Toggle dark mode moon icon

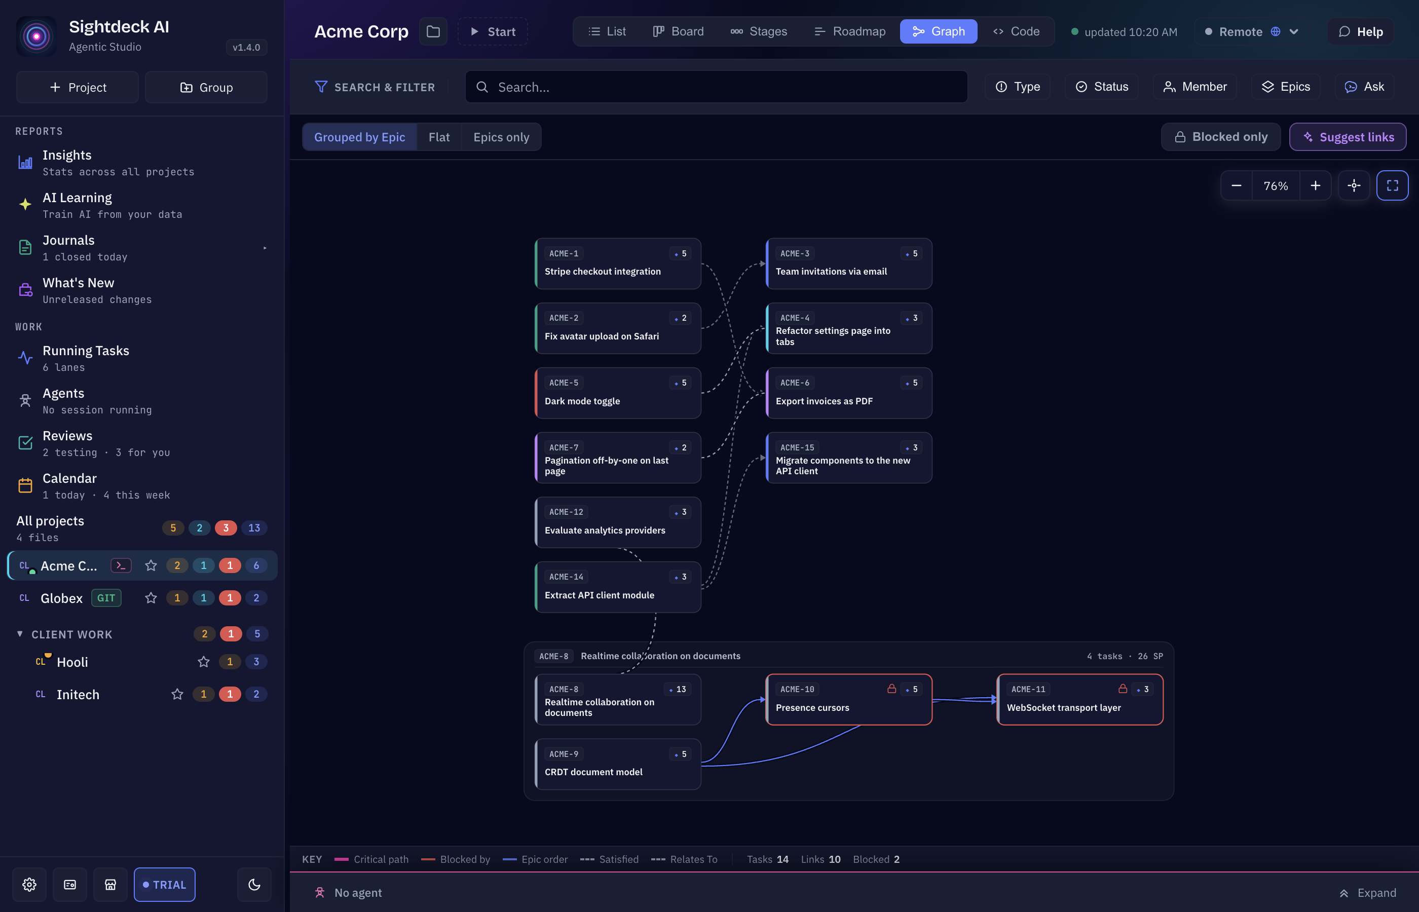click(x=254, y=884)
